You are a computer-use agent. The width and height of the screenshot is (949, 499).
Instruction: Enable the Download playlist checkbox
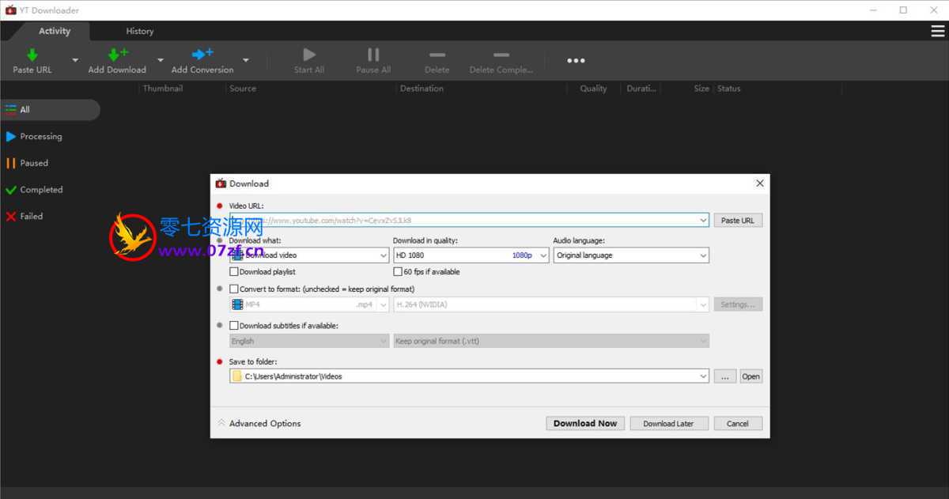234,272
